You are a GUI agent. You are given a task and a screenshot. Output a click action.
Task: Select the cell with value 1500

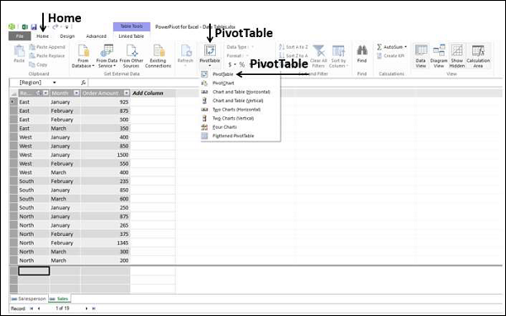coord(105,155)
